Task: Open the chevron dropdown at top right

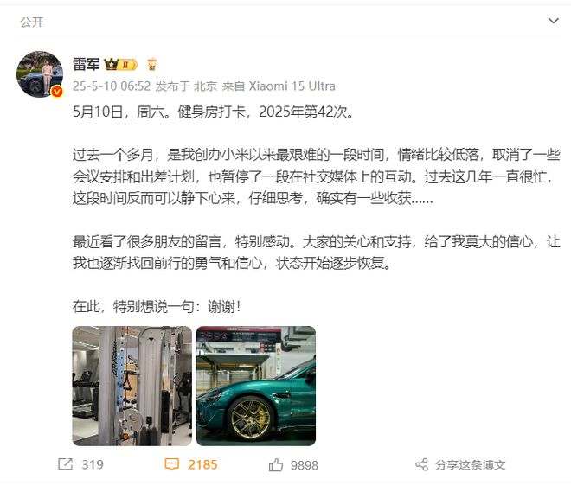Action: click(553, 21)
